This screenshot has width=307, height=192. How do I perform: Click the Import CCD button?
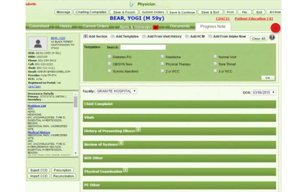point(39,176)
